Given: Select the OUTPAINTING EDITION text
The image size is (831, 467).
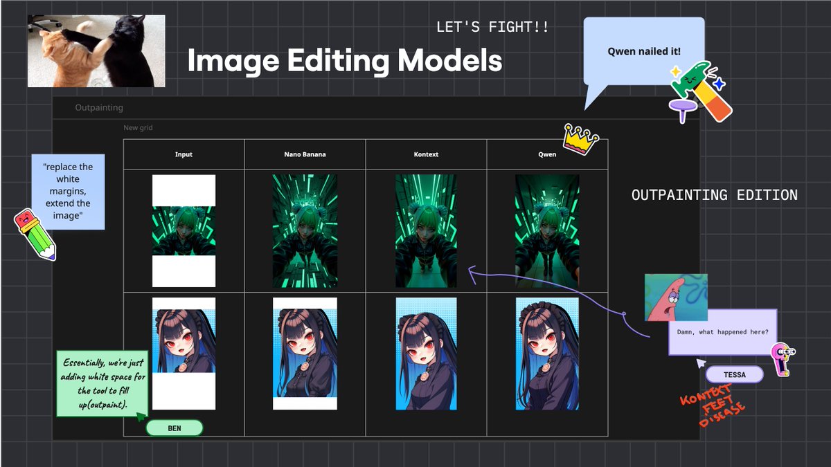Looking at the screenshot, I should (x=715, y=195).
